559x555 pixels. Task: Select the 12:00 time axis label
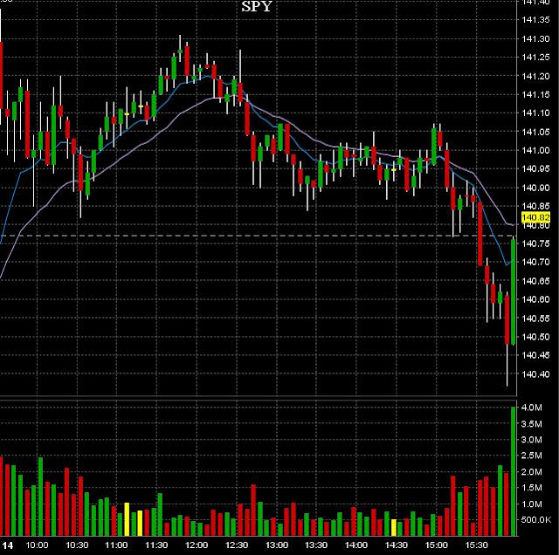click(197, 545)
